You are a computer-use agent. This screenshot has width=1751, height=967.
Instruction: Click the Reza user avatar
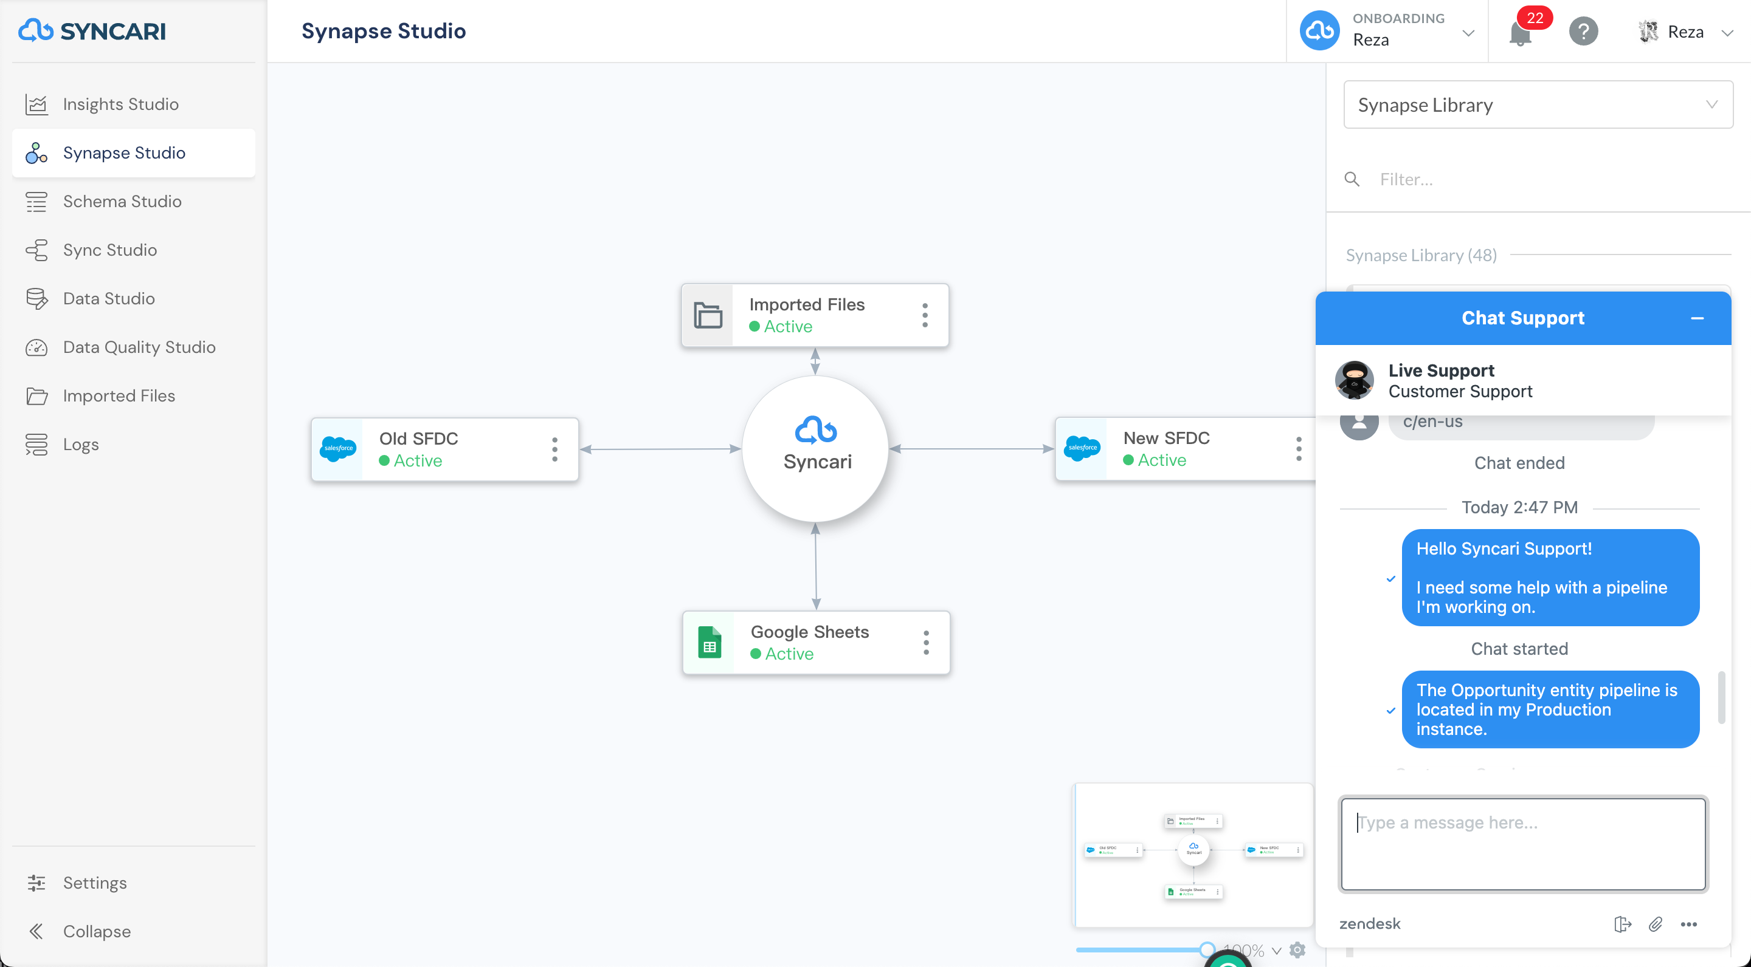(x=1648, y=31)
